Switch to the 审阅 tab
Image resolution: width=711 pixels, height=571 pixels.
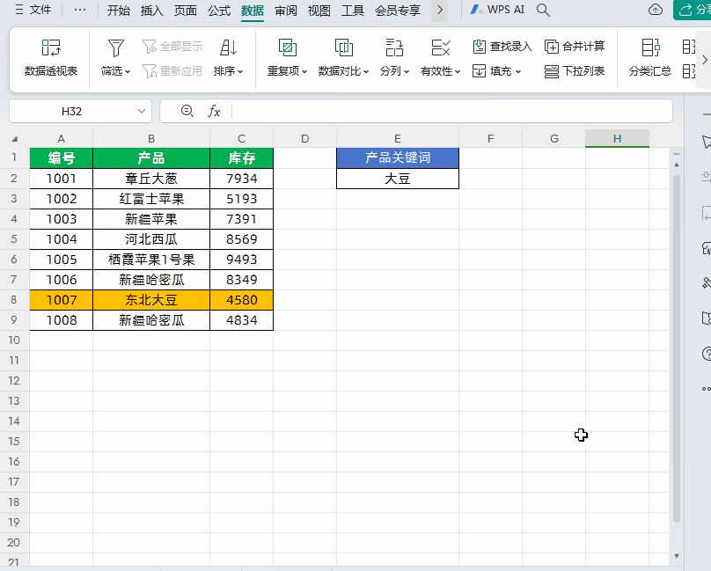point(286,11)
